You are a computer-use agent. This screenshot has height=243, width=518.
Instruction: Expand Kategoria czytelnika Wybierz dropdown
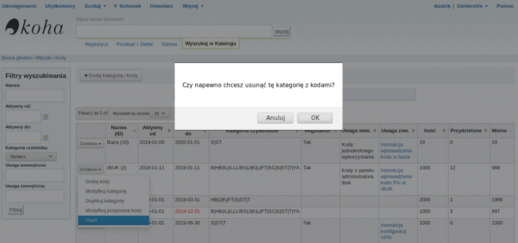[x=31, y=157]
